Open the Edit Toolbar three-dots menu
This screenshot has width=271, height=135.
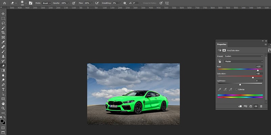click(3, 113)
